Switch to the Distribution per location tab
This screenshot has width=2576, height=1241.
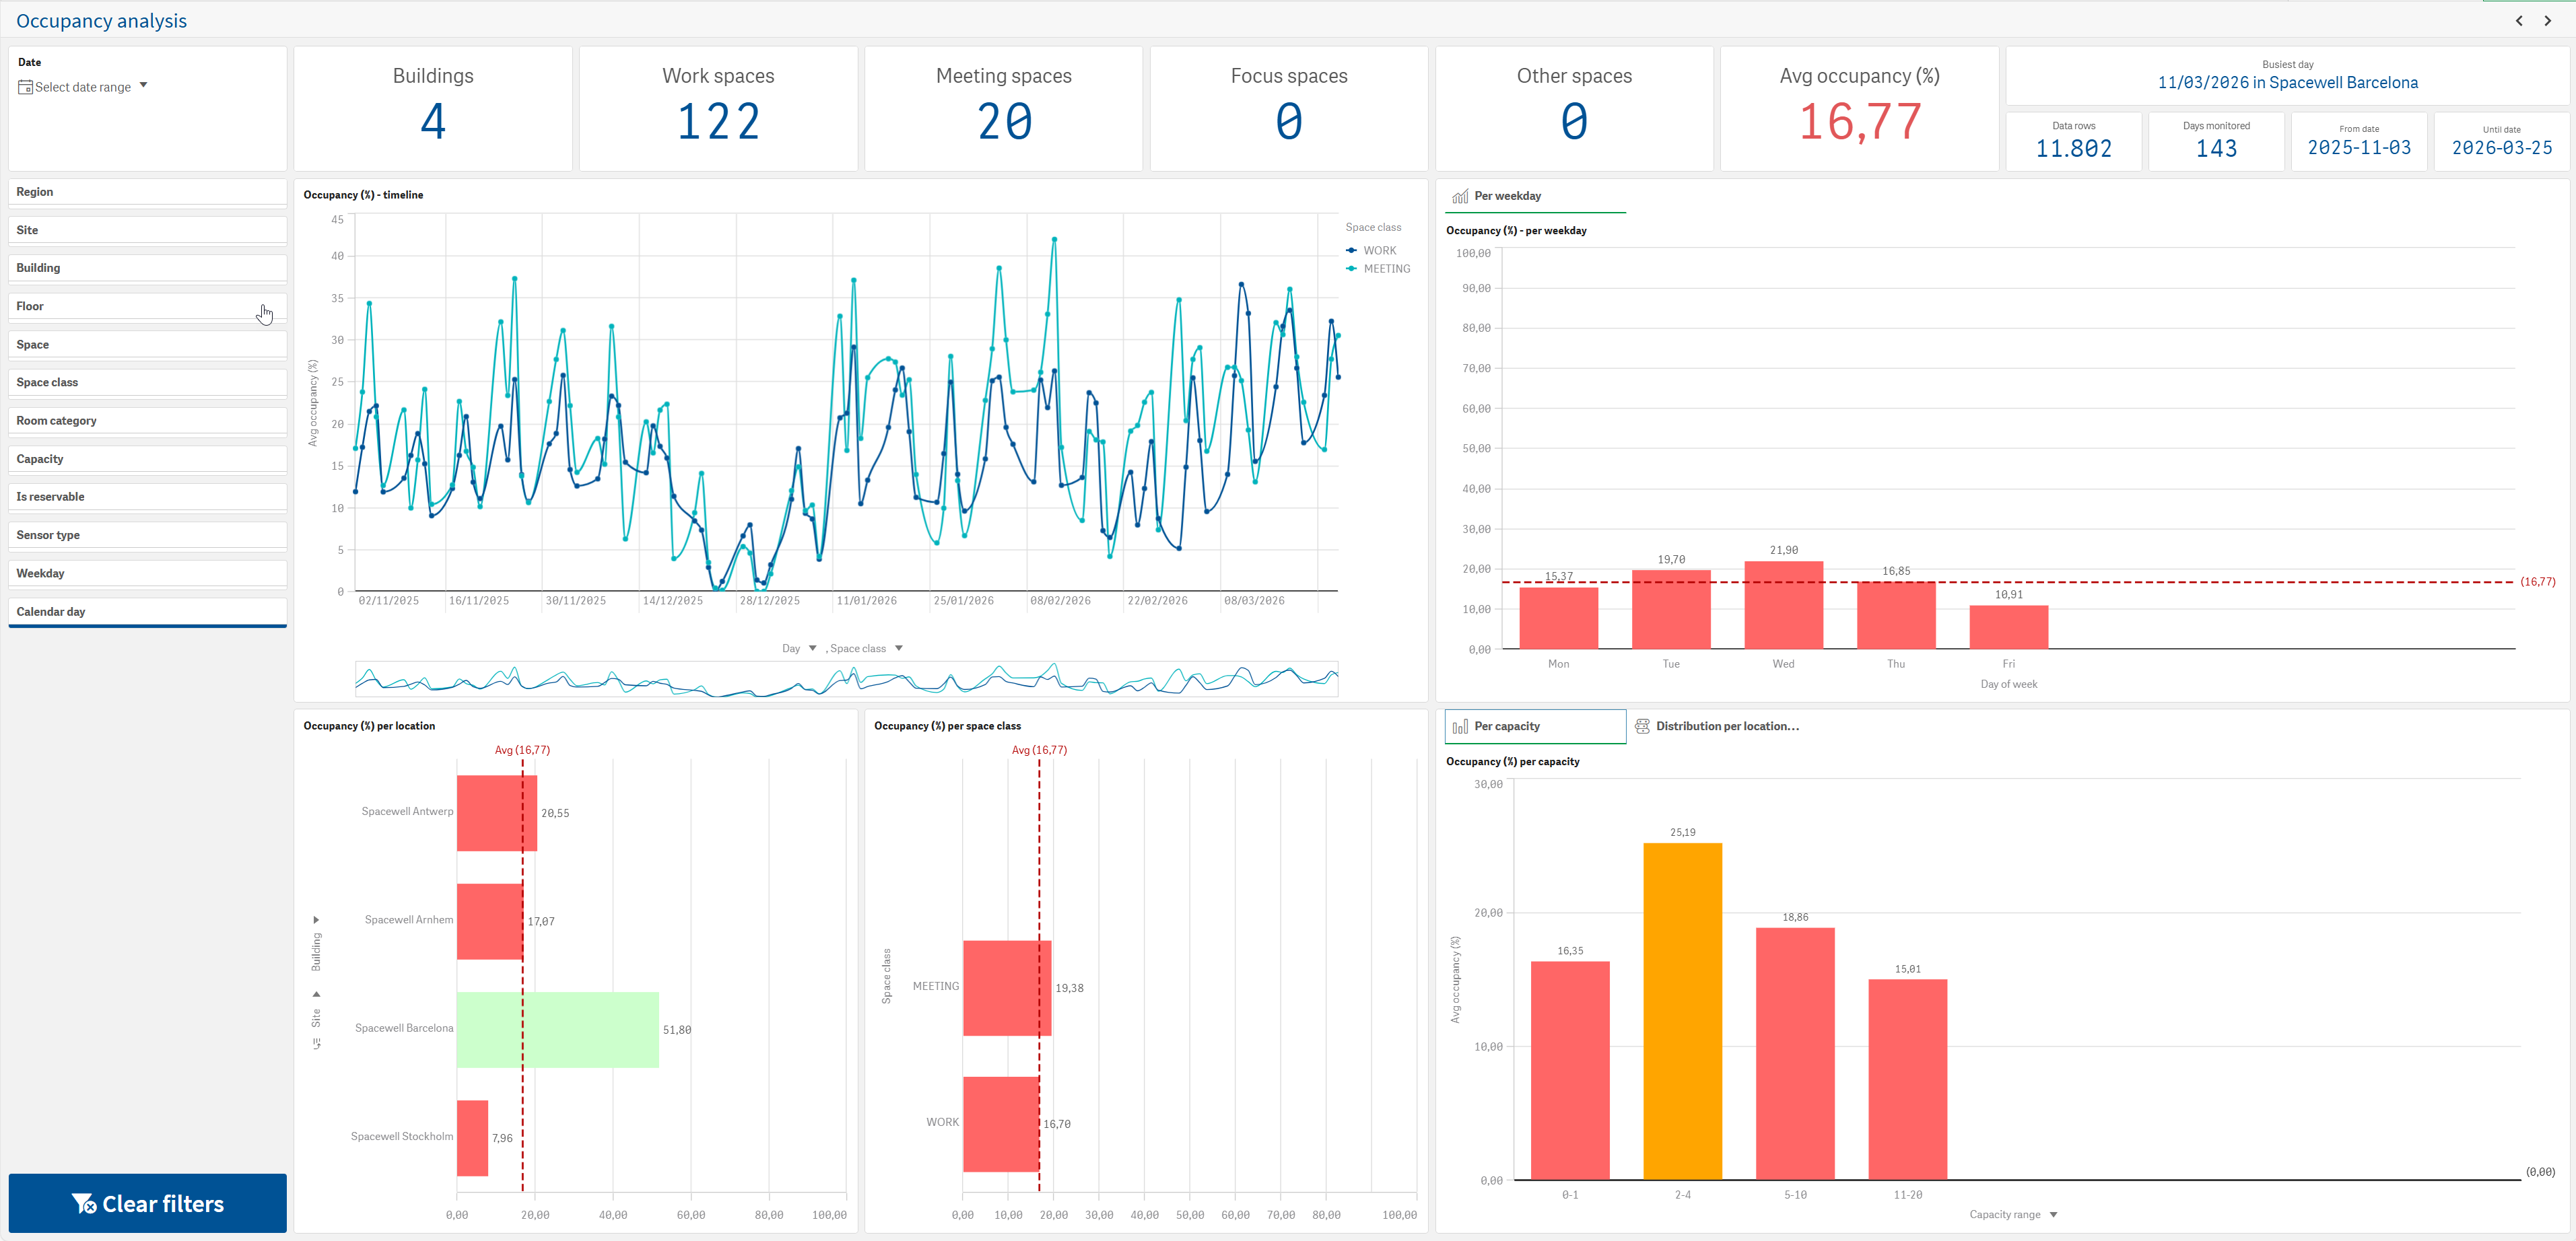click(x=1717, y=726)
